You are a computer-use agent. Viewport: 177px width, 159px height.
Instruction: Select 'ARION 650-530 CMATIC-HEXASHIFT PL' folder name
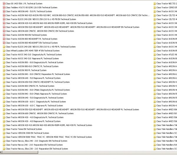[x=38, y=82]
